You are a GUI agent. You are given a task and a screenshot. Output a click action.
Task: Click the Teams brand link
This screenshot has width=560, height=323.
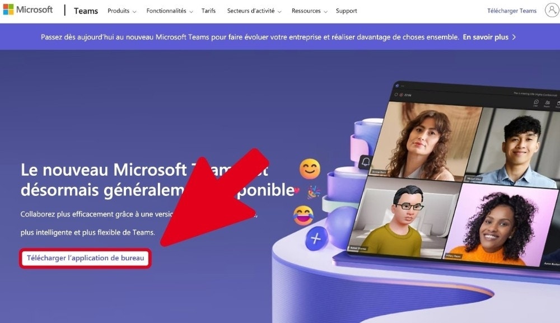tap(86, 11)
